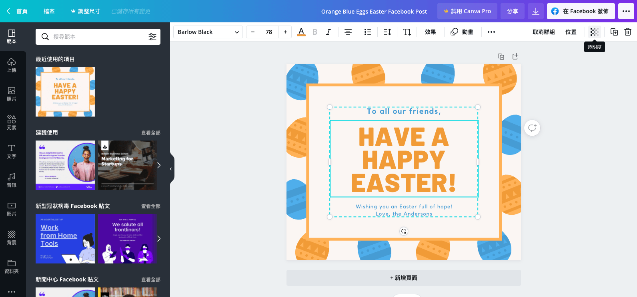
Task: Select We salute all frontliners template
Action: (x=128, y=239)
